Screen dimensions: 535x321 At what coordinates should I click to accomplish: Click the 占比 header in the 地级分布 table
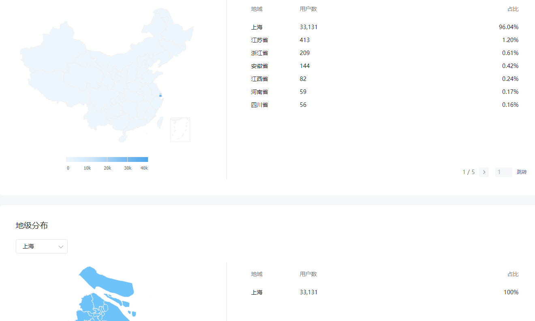point(513,274)
